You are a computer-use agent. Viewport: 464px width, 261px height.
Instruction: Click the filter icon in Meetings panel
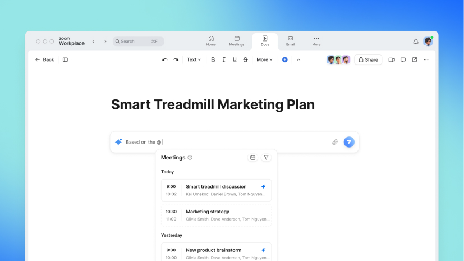point(266,158)
